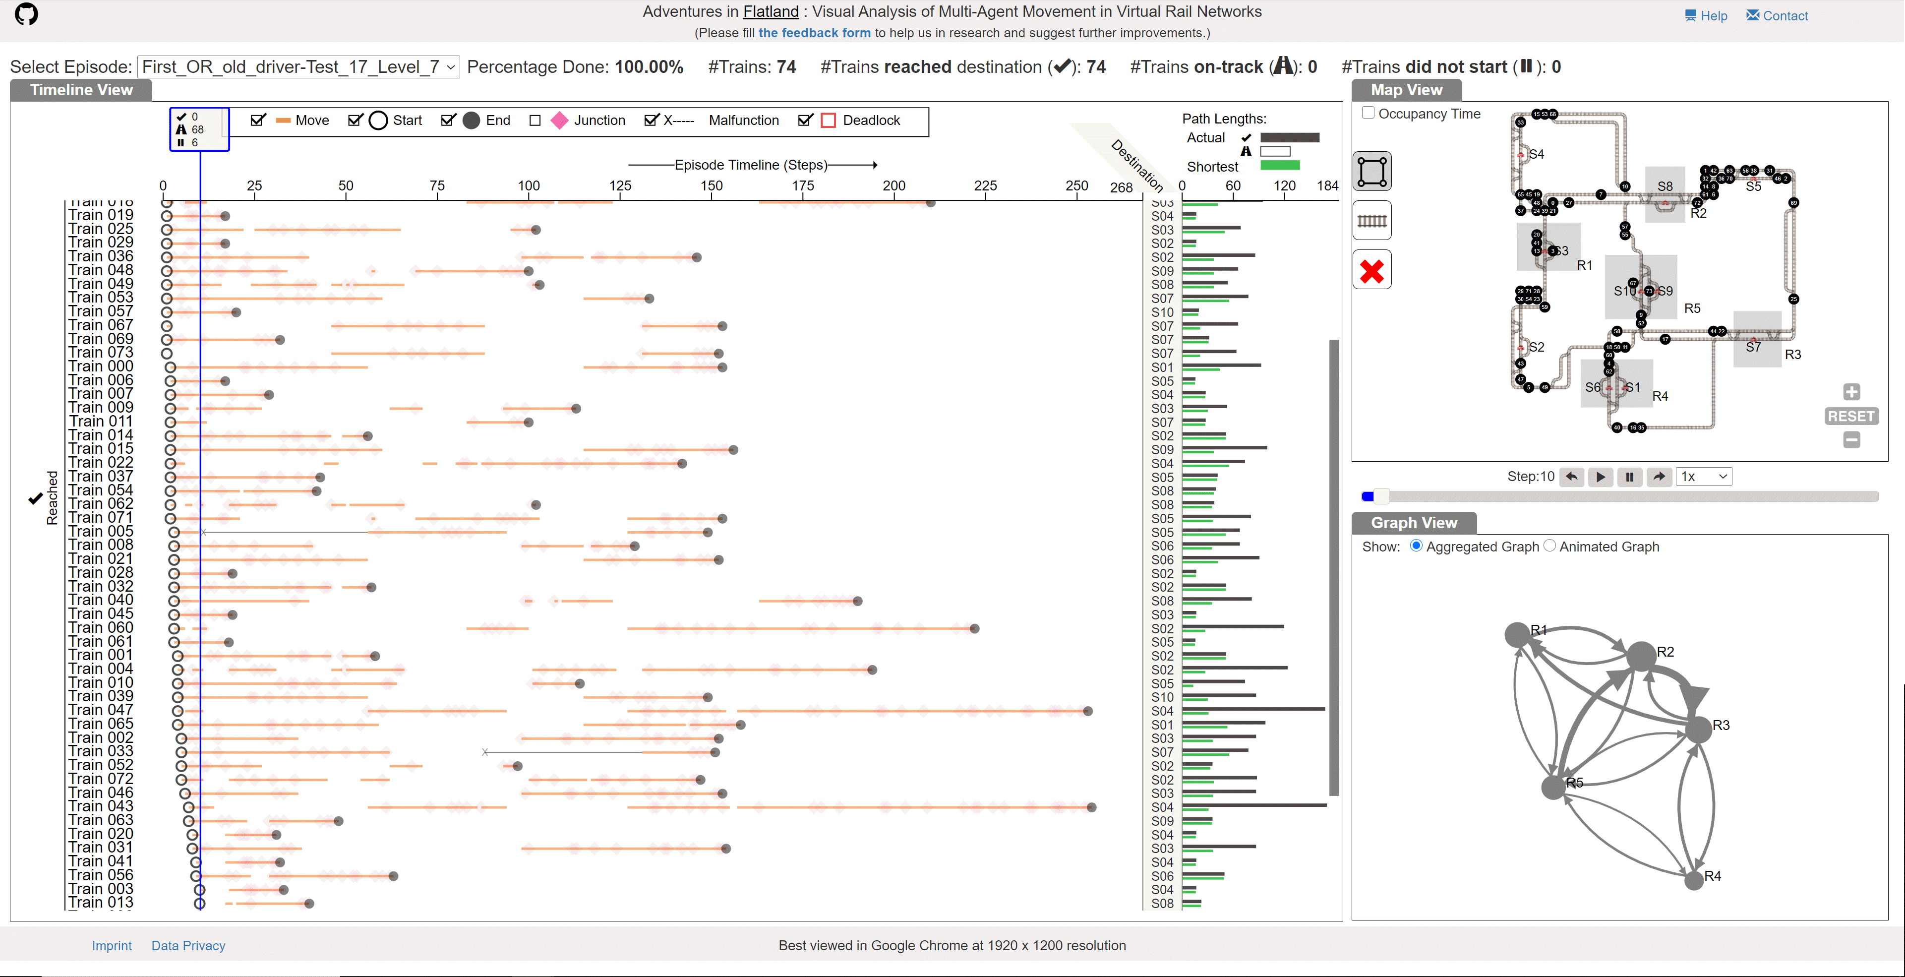Click the step progress slider track
This screenshot has width=1905, height=977.
[x=1619, y=496]
